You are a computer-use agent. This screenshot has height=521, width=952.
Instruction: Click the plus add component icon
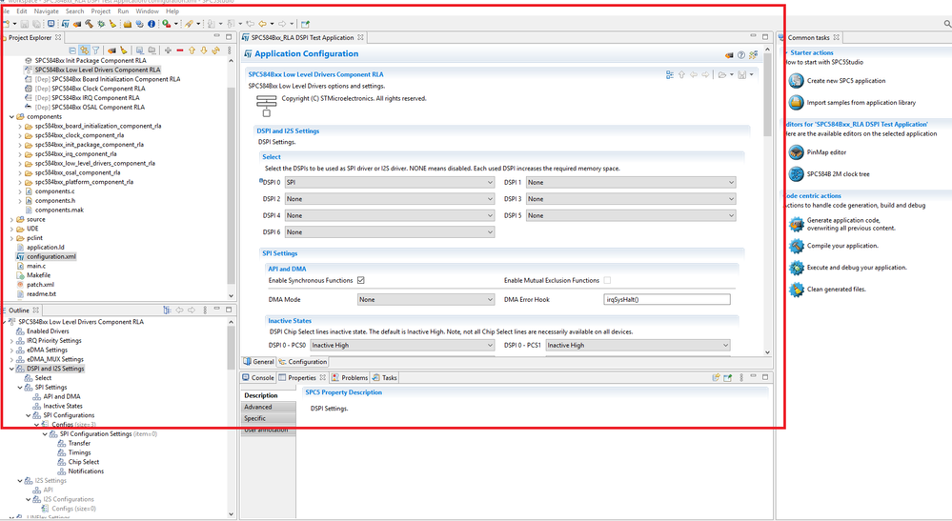pos(168,50)
